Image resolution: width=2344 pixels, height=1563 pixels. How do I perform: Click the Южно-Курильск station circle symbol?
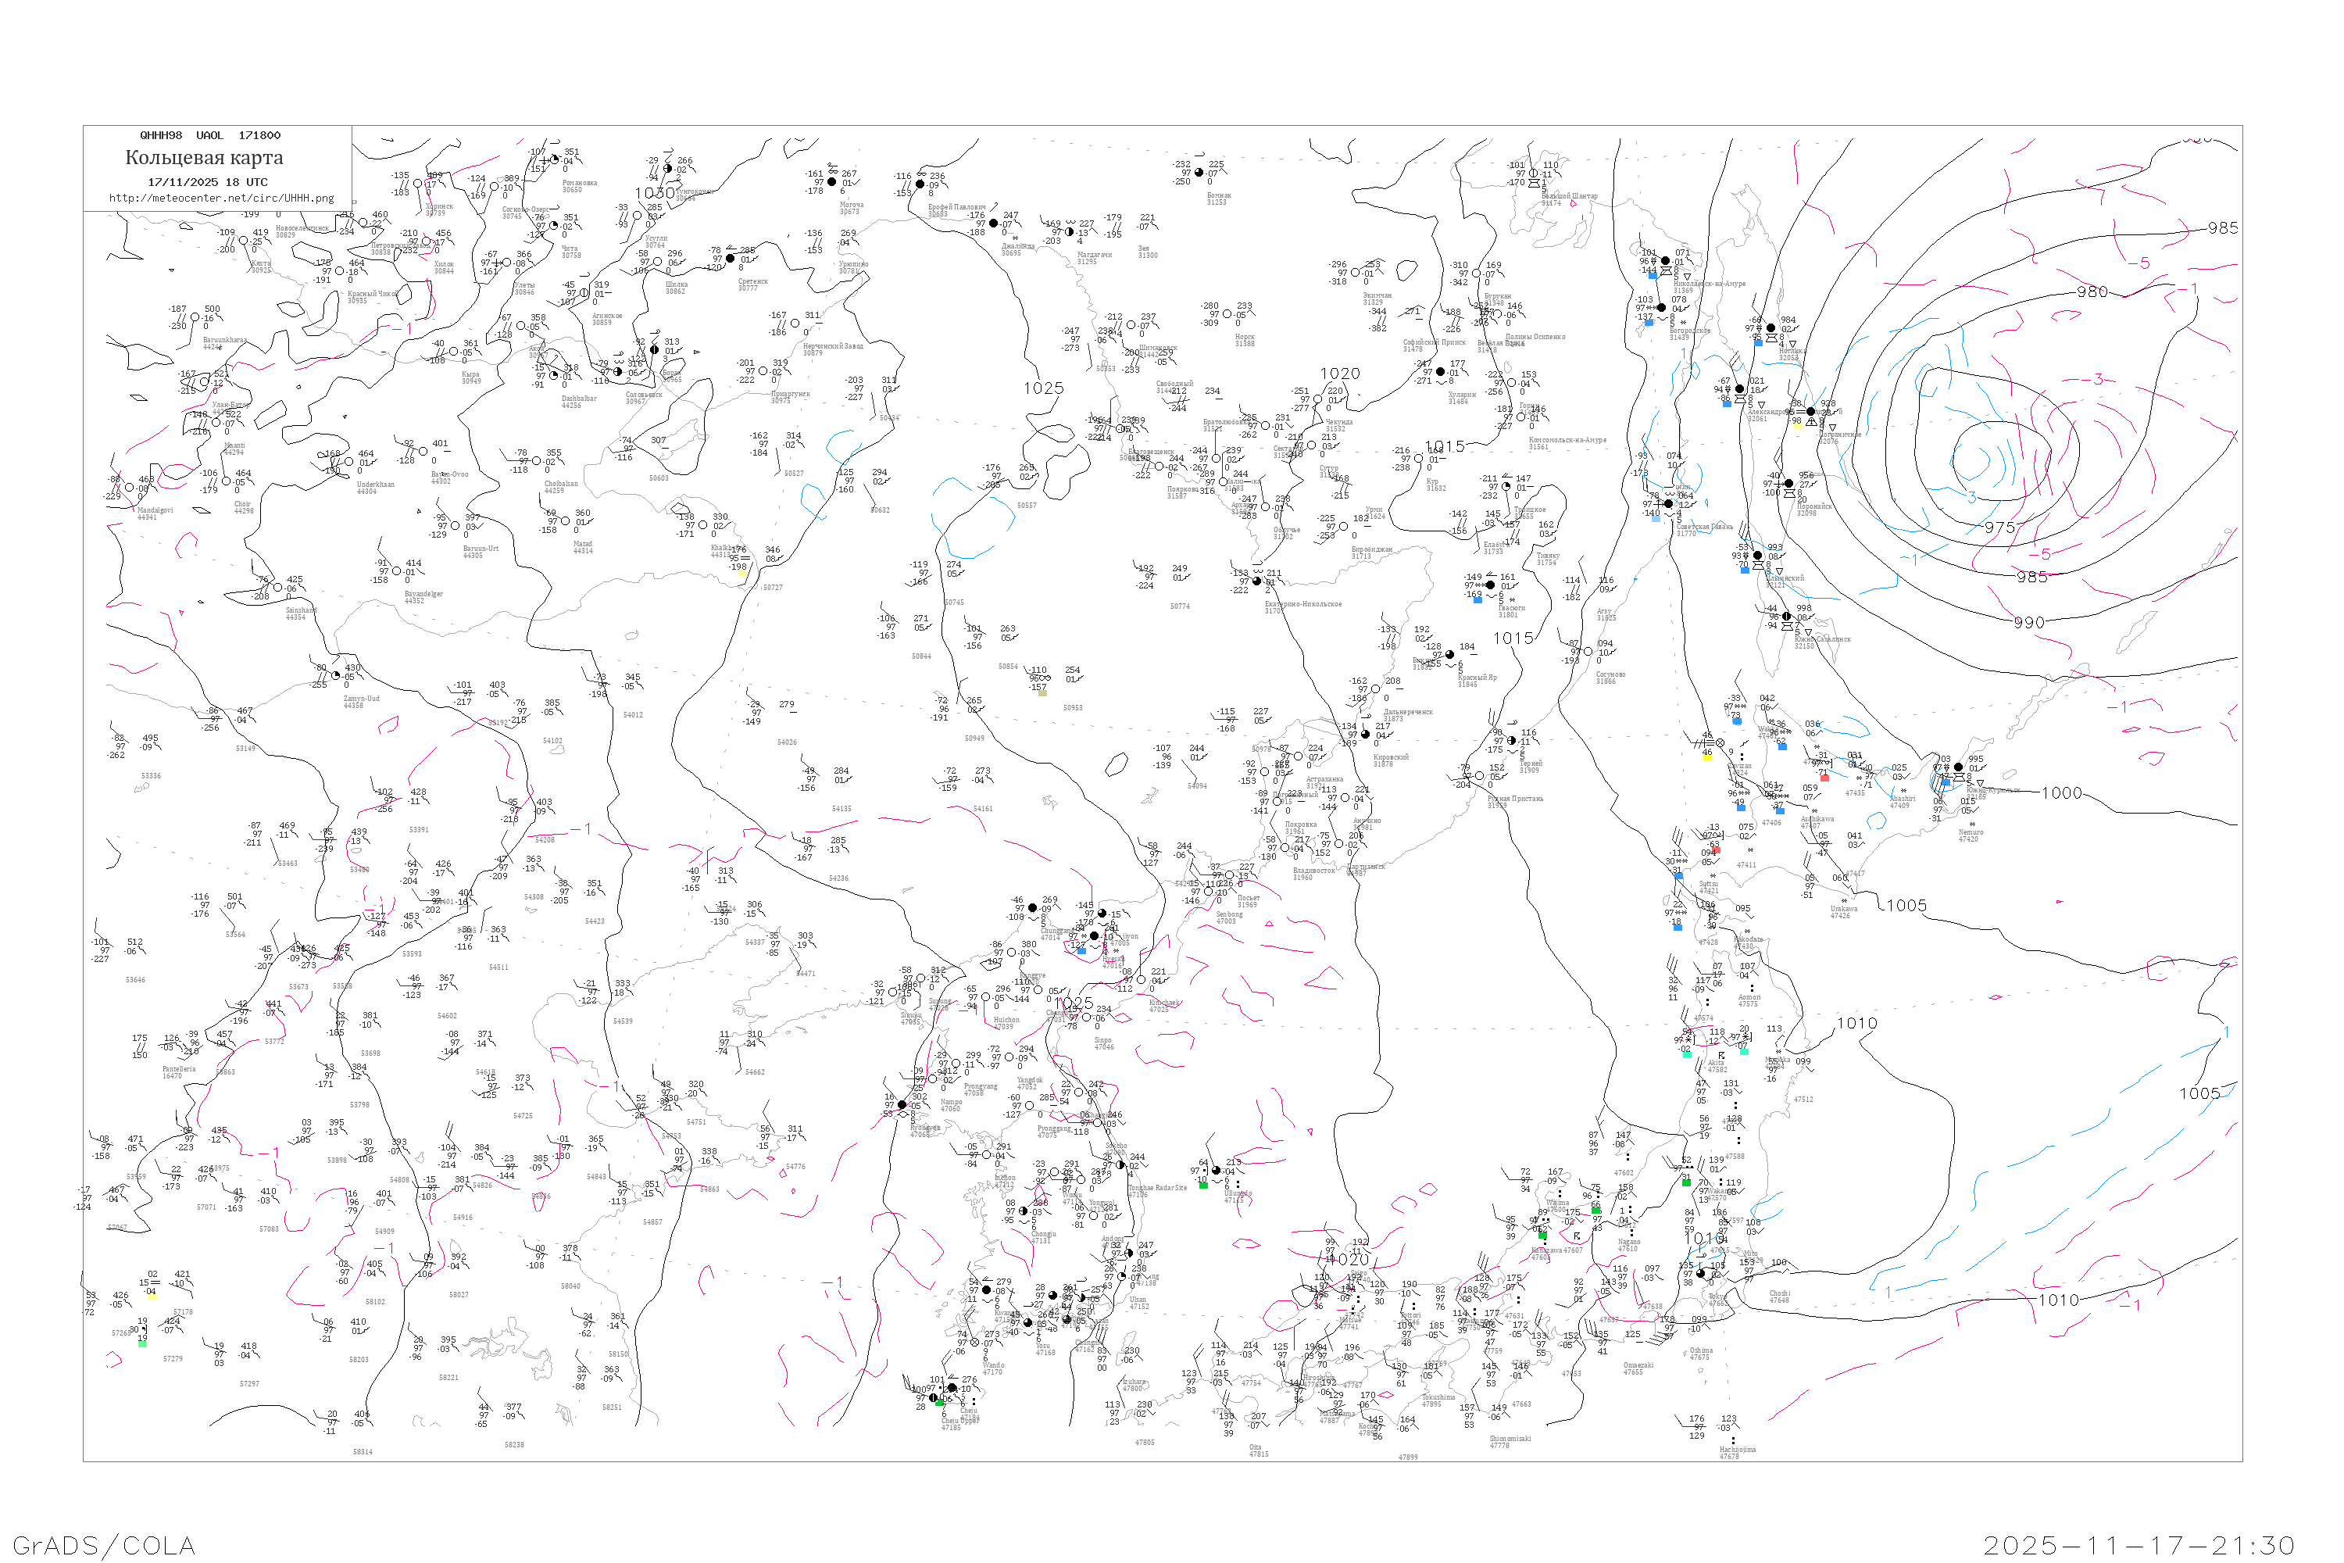point(1958,767)
